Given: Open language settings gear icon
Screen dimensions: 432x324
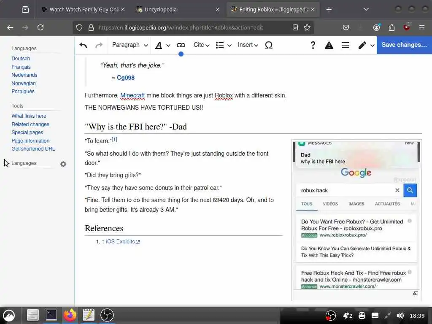Looking at the screenshot, I should tap(63, 164).
